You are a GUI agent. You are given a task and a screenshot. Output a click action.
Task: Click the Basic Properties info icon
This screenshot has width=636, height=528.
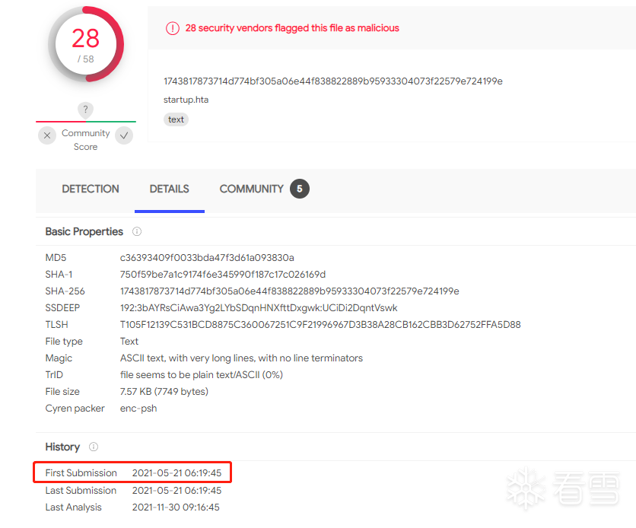coord(137,231)
